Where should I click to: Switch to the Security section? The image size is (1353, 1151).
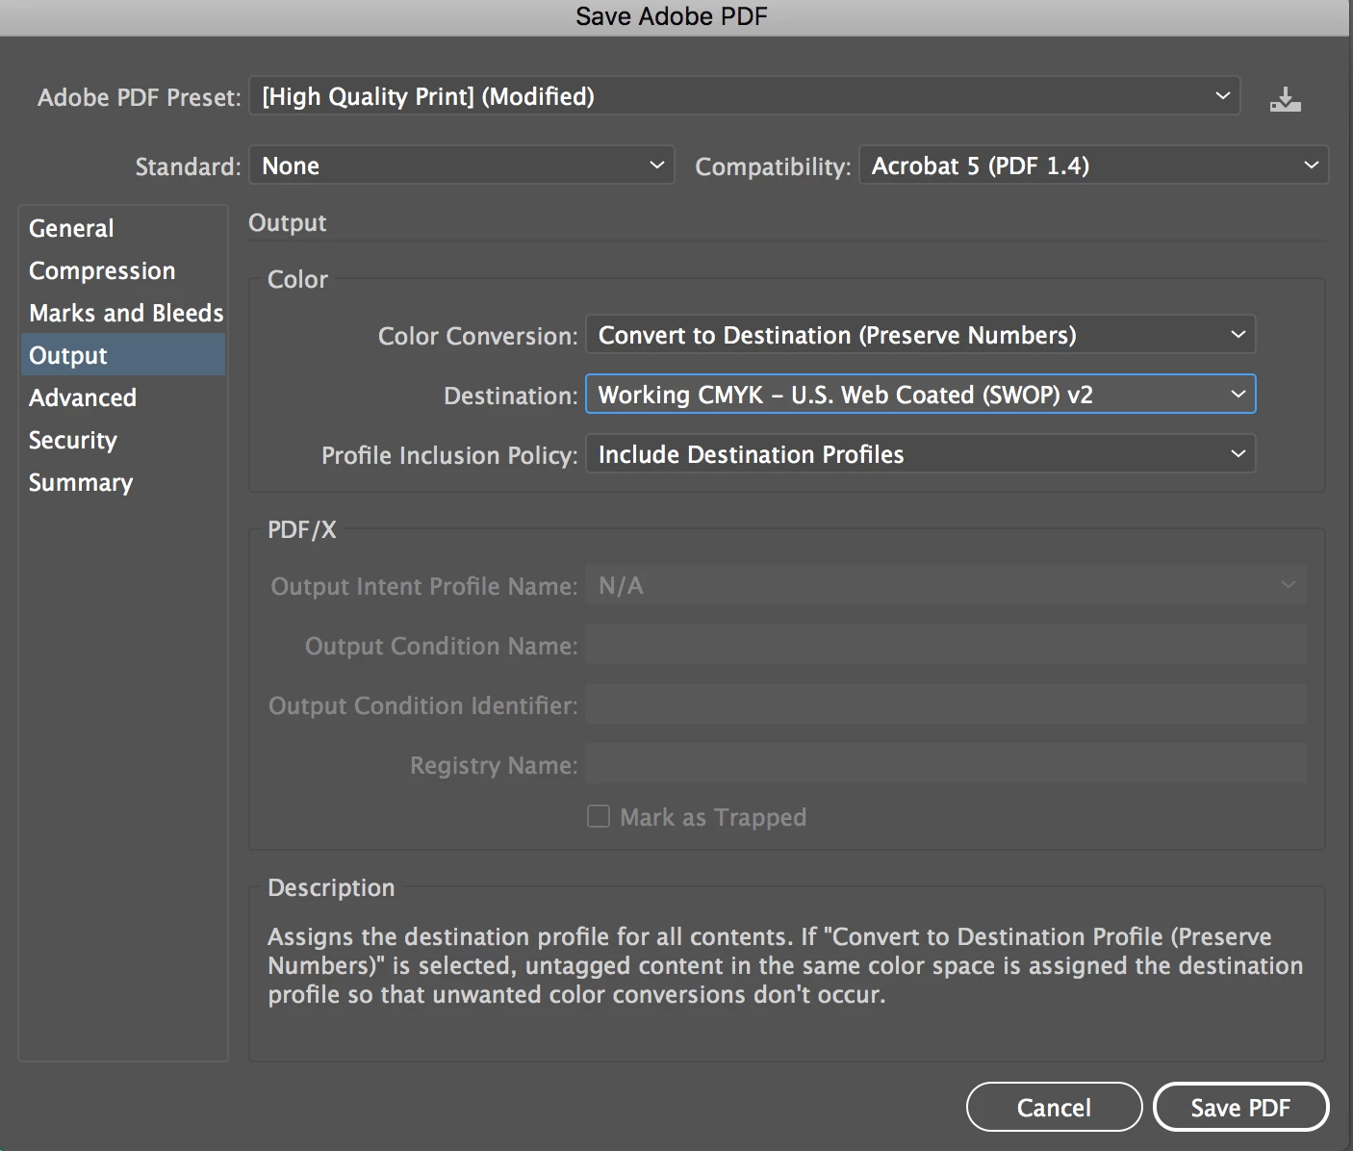tap(122, 440)
